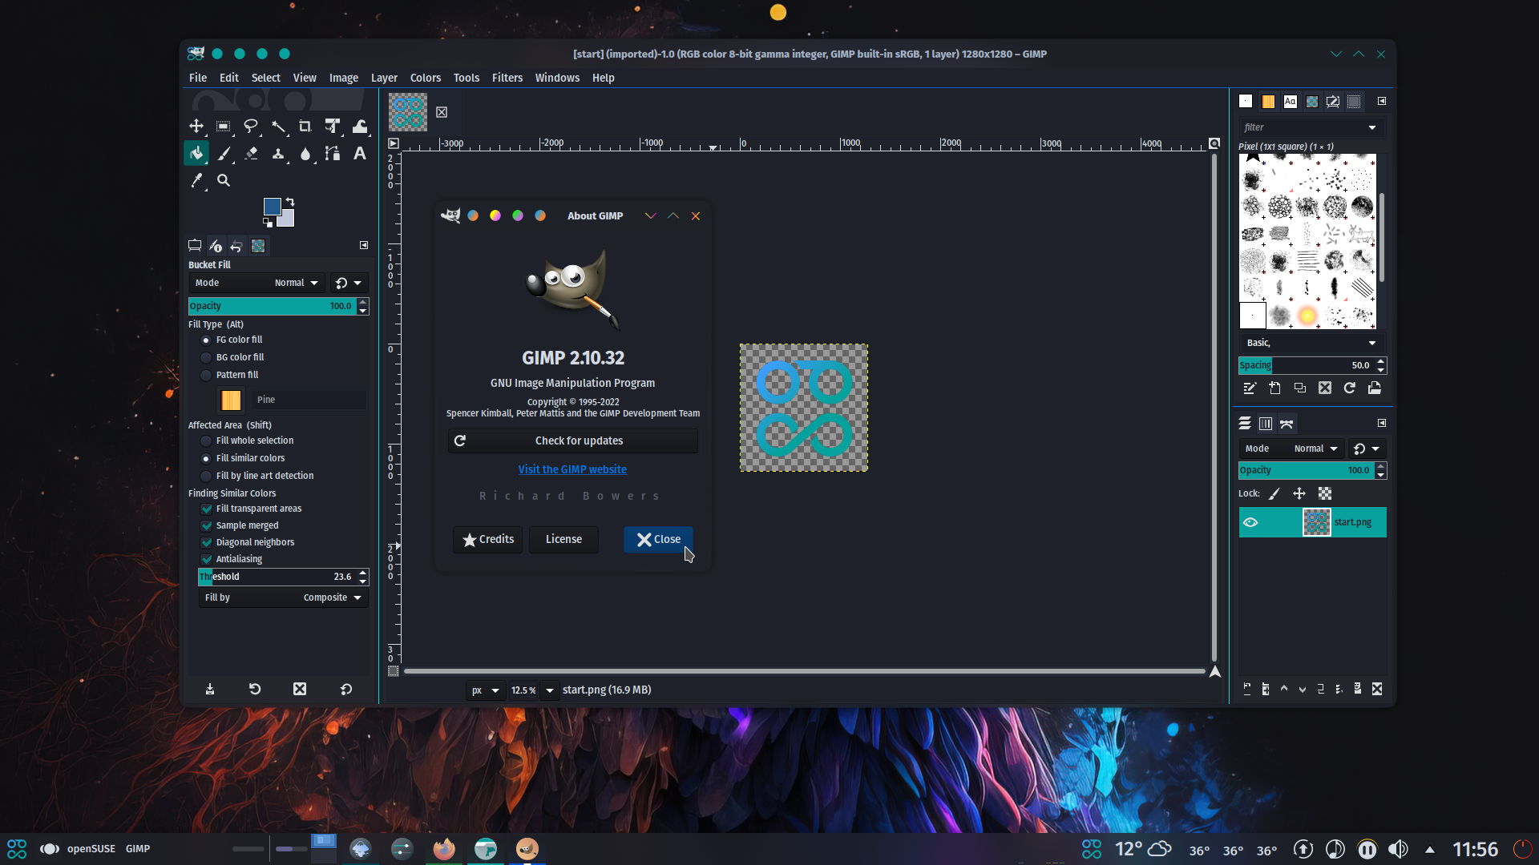Open the Fill by Composite dropdown

pos(283,598)
